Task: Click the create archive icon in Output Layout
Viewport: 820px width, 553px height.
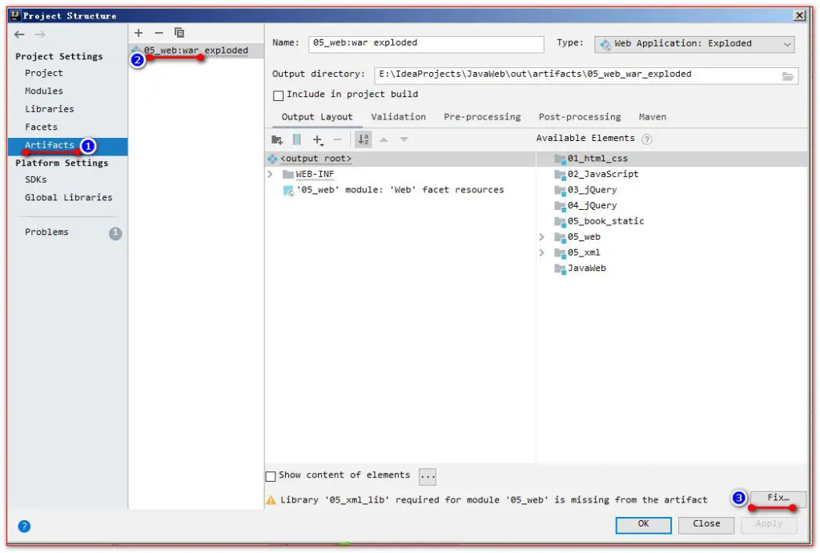Action: (297, 139)
